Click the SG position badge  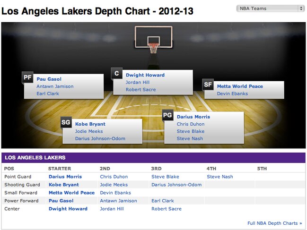coord(66,122)
